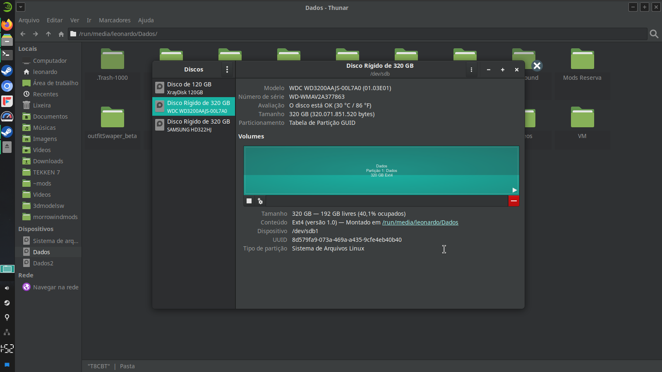Open Dados2 device in sidebar
Viewport: 662px width, 372px height.
tap(43, 263)
